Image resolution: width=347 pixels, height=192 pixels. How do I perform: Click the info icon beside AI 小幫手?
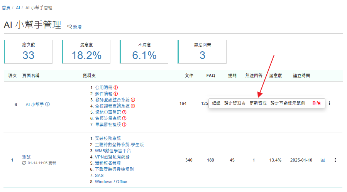pyautogui.click(x=47, y=104)
